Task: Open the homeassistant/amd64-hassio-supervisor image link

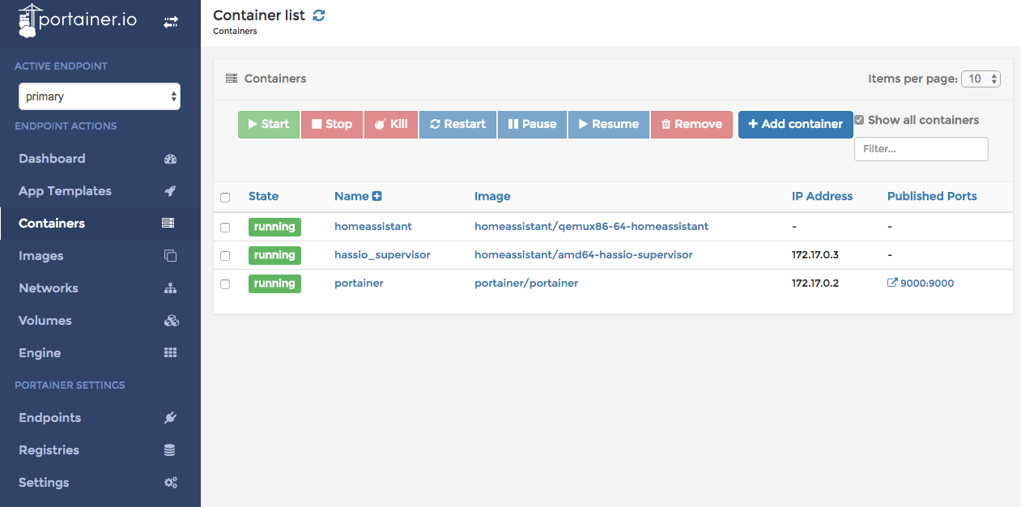Action: point(584,255)
